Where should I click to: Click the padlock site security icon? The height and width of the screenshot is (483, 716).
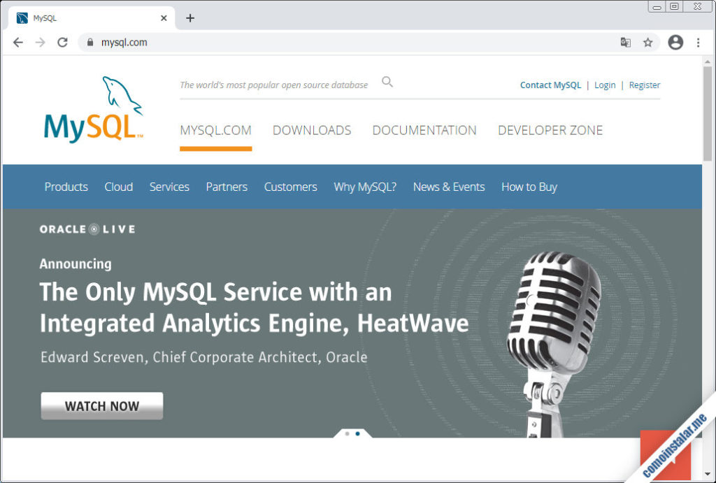[89, 43]
